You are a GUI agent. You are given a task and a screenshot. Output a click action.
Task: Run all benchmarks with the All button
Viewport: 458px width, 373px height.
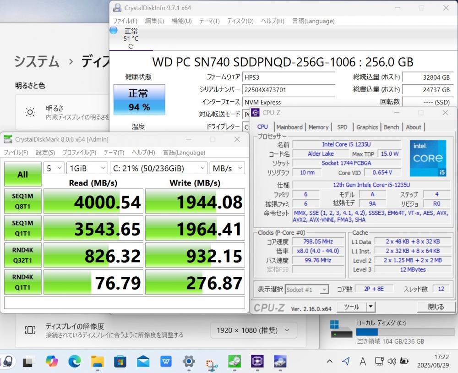point(23,174)
